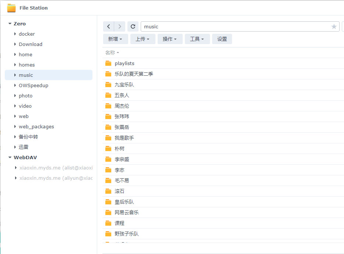Click the forward navigation arrow
The width and height of the screenshot is (344, 254).
point(120,26)
